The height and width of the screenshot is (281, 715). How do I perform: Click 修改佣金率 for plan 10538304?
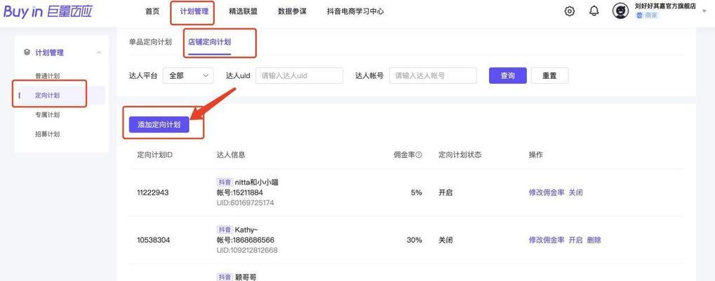[x=547, y=240]
